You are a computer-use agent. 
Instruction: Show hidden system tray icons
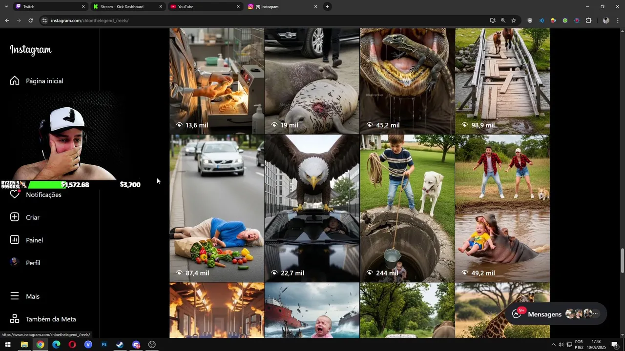click(553, 345)
